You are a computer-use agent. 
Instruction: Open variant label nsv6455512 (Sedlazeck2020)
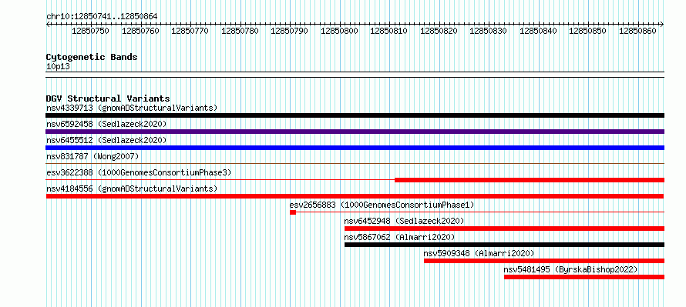point(106,140)
